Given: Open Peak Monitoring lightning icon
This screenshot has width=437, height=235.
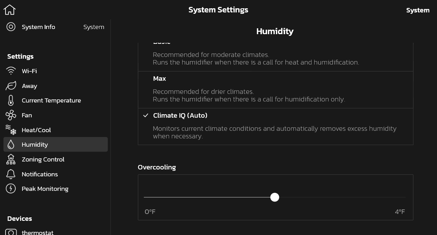Looking at the screenshot, I should [x=11, y=189].
